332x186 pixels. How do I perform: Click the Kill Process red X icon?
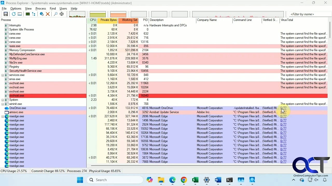(47, 14)
